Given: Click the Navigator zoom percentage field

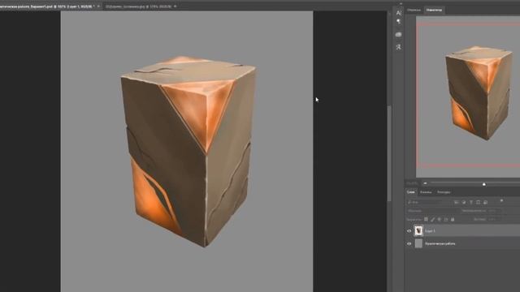Looking at the screenshot, I should click(412, 183).
